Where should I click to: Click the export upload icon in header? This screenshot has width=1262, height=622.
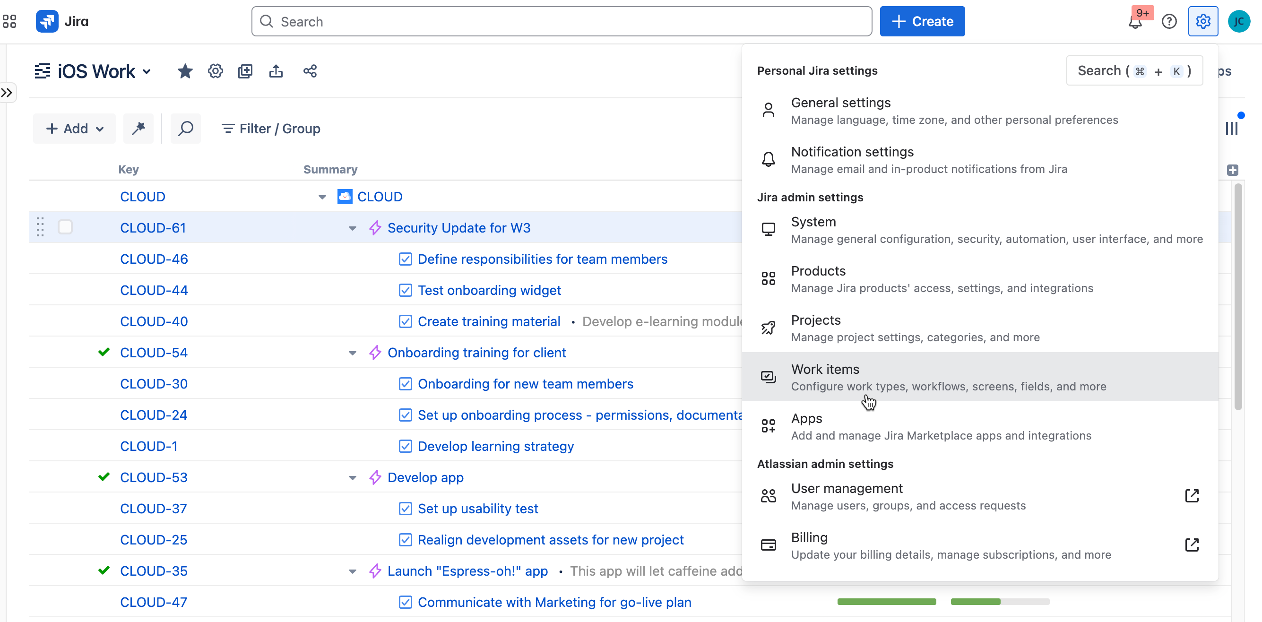tap(276, 71)
